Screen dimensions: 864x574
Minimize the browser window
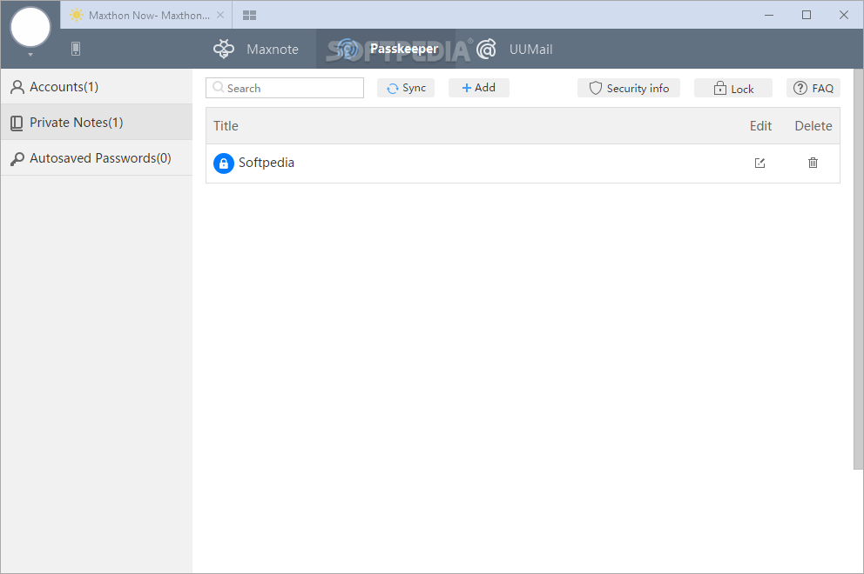(x=769, y=15)
